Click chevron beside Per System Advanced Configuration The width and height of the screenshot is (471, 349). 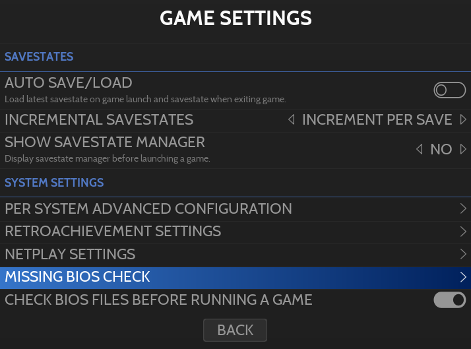(463, 209)
